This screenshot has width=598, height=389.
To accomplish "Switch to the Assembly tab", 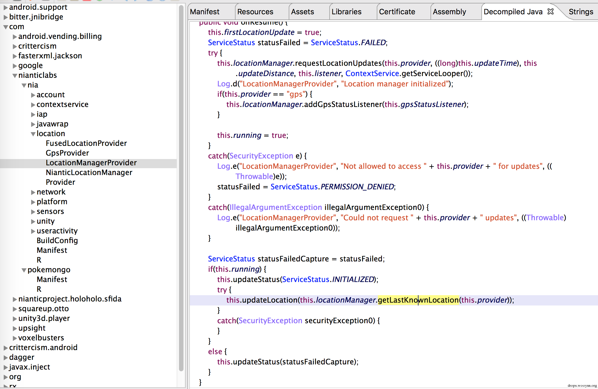I will tap(449, 12).
